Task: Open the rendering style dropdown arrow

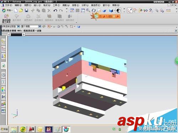Action: tap(115, 11)
